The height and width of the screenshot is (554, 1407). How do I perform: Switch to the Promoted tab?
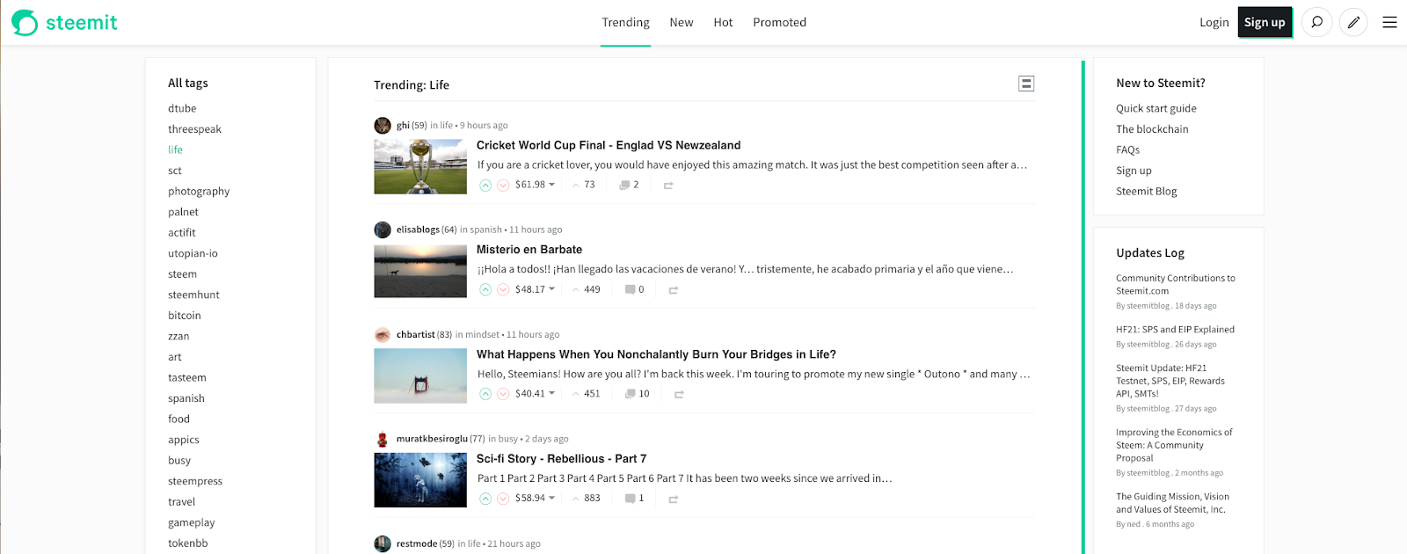(779, 23)
